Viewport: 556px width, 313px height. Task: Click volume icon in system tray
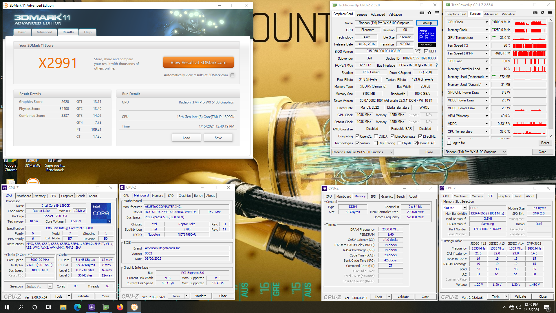519,307
